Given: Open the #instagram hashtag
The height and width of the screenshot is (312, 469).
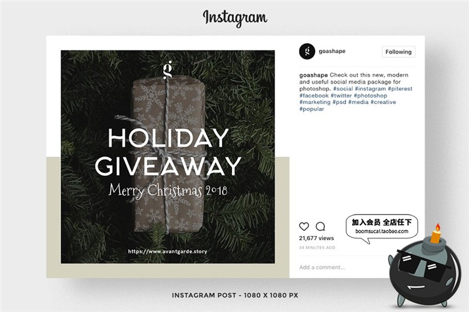Looking at the screenshot, I should click(370, 89).
